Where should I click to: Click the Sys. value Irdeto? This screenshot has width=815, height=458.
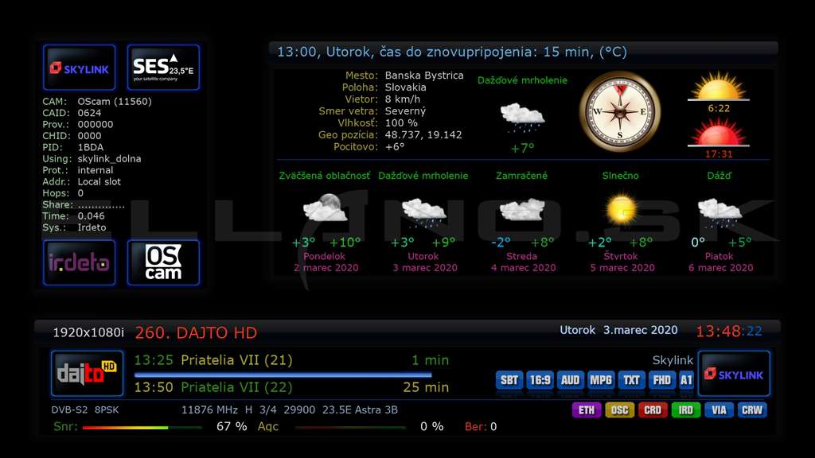(92, 227)
